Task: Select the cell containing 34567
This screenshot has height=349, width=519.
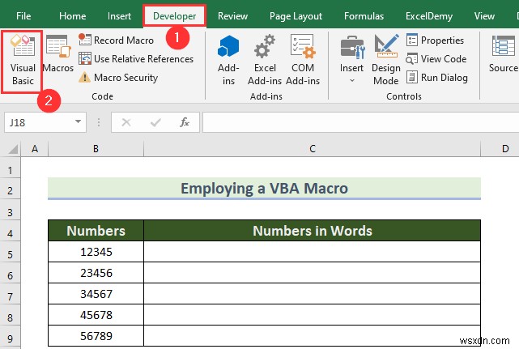Action: pos(96,294)
